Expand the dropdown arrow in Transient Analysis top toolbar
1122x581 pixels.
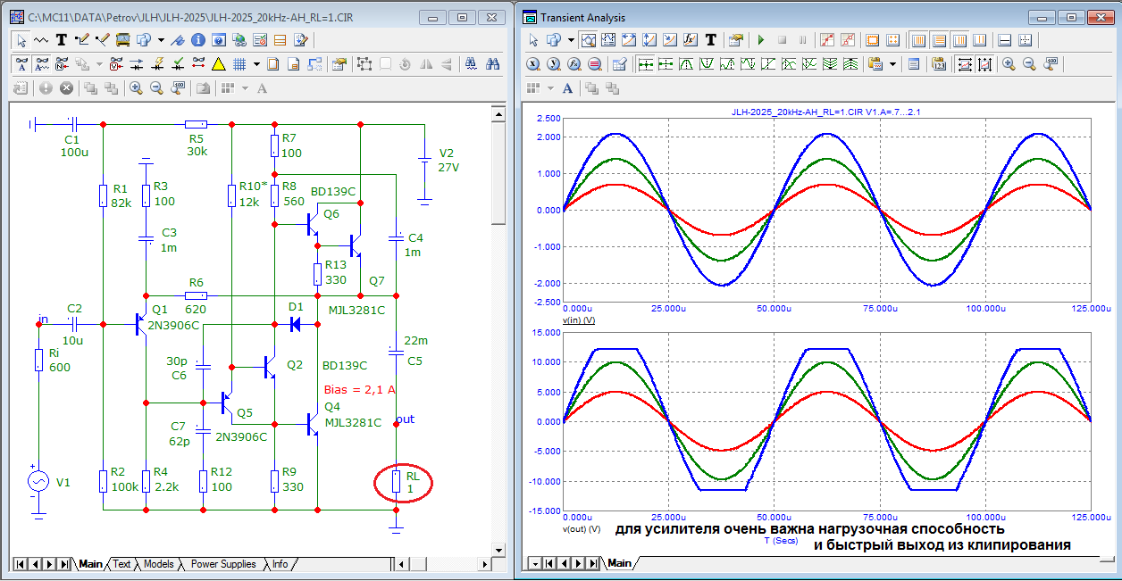click(x=571, y=40)
